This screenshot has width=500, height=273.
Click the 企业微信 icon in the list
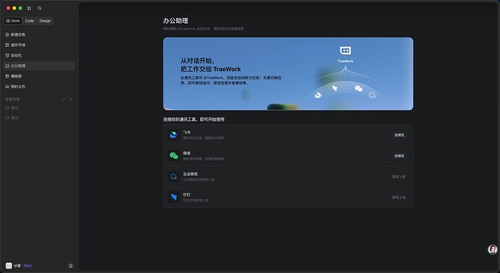(174, 177)
